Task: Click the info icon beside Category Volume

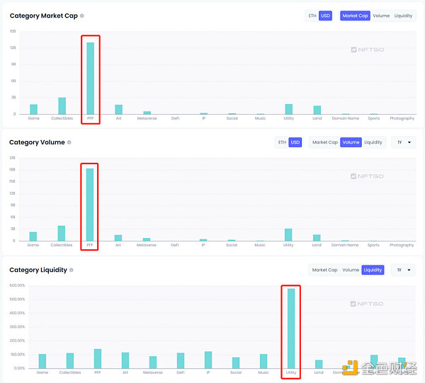Action: pos(69,142)
